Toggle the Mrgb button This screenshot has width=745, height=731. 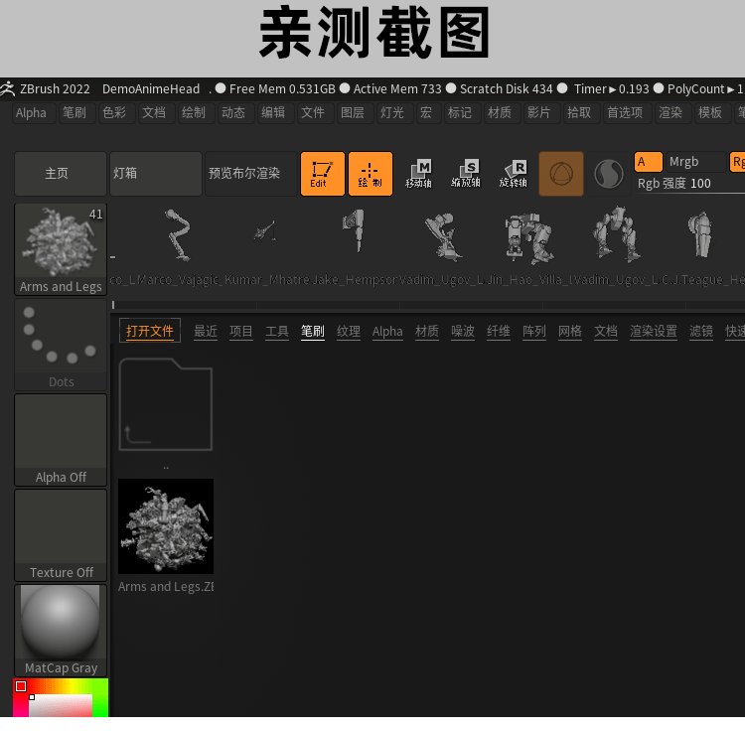point(695,162)
